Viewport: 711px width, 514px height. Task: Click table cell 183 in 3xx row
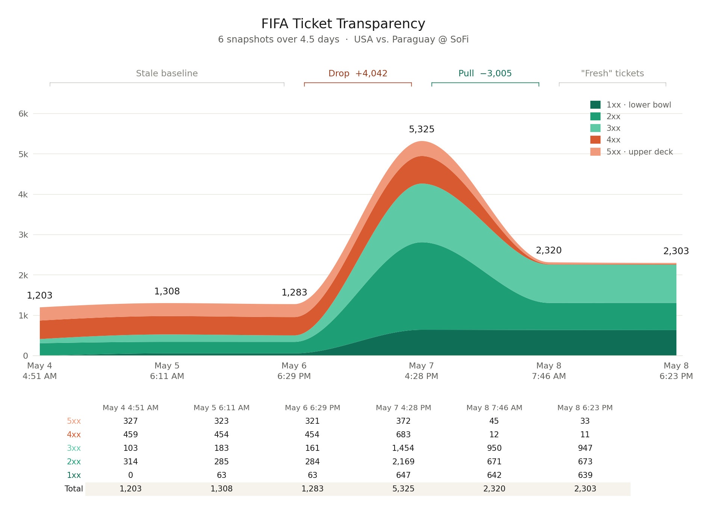click(222, 448)
